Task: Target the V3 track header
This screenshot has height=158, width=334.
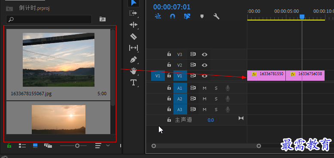Action: 180,54
